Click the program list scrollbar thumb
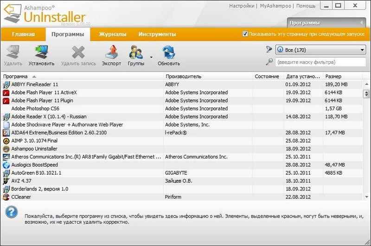 [366, 94]
